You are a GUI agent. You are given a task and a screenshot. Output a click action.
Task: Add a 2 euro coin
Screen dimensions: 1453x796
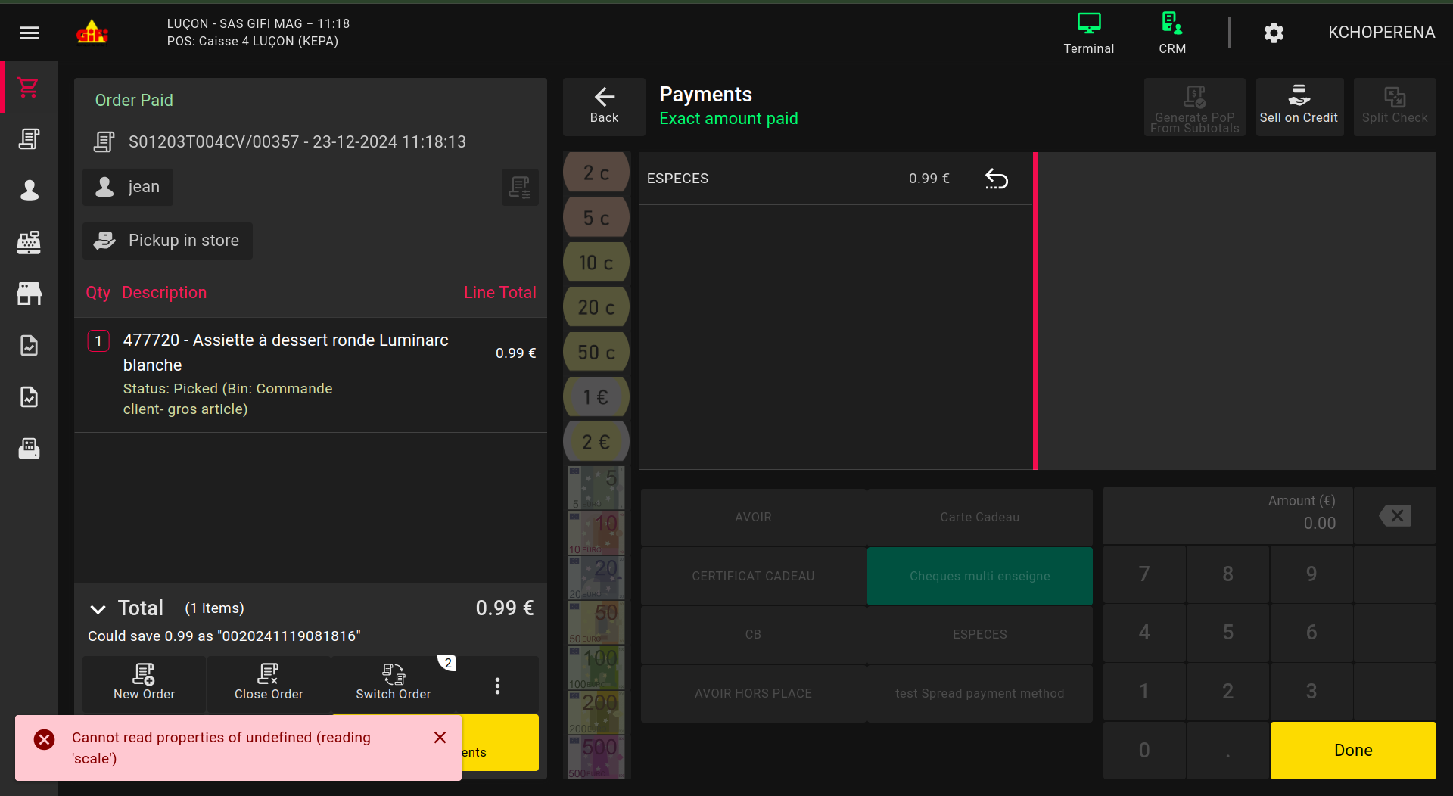pos(596,442)
